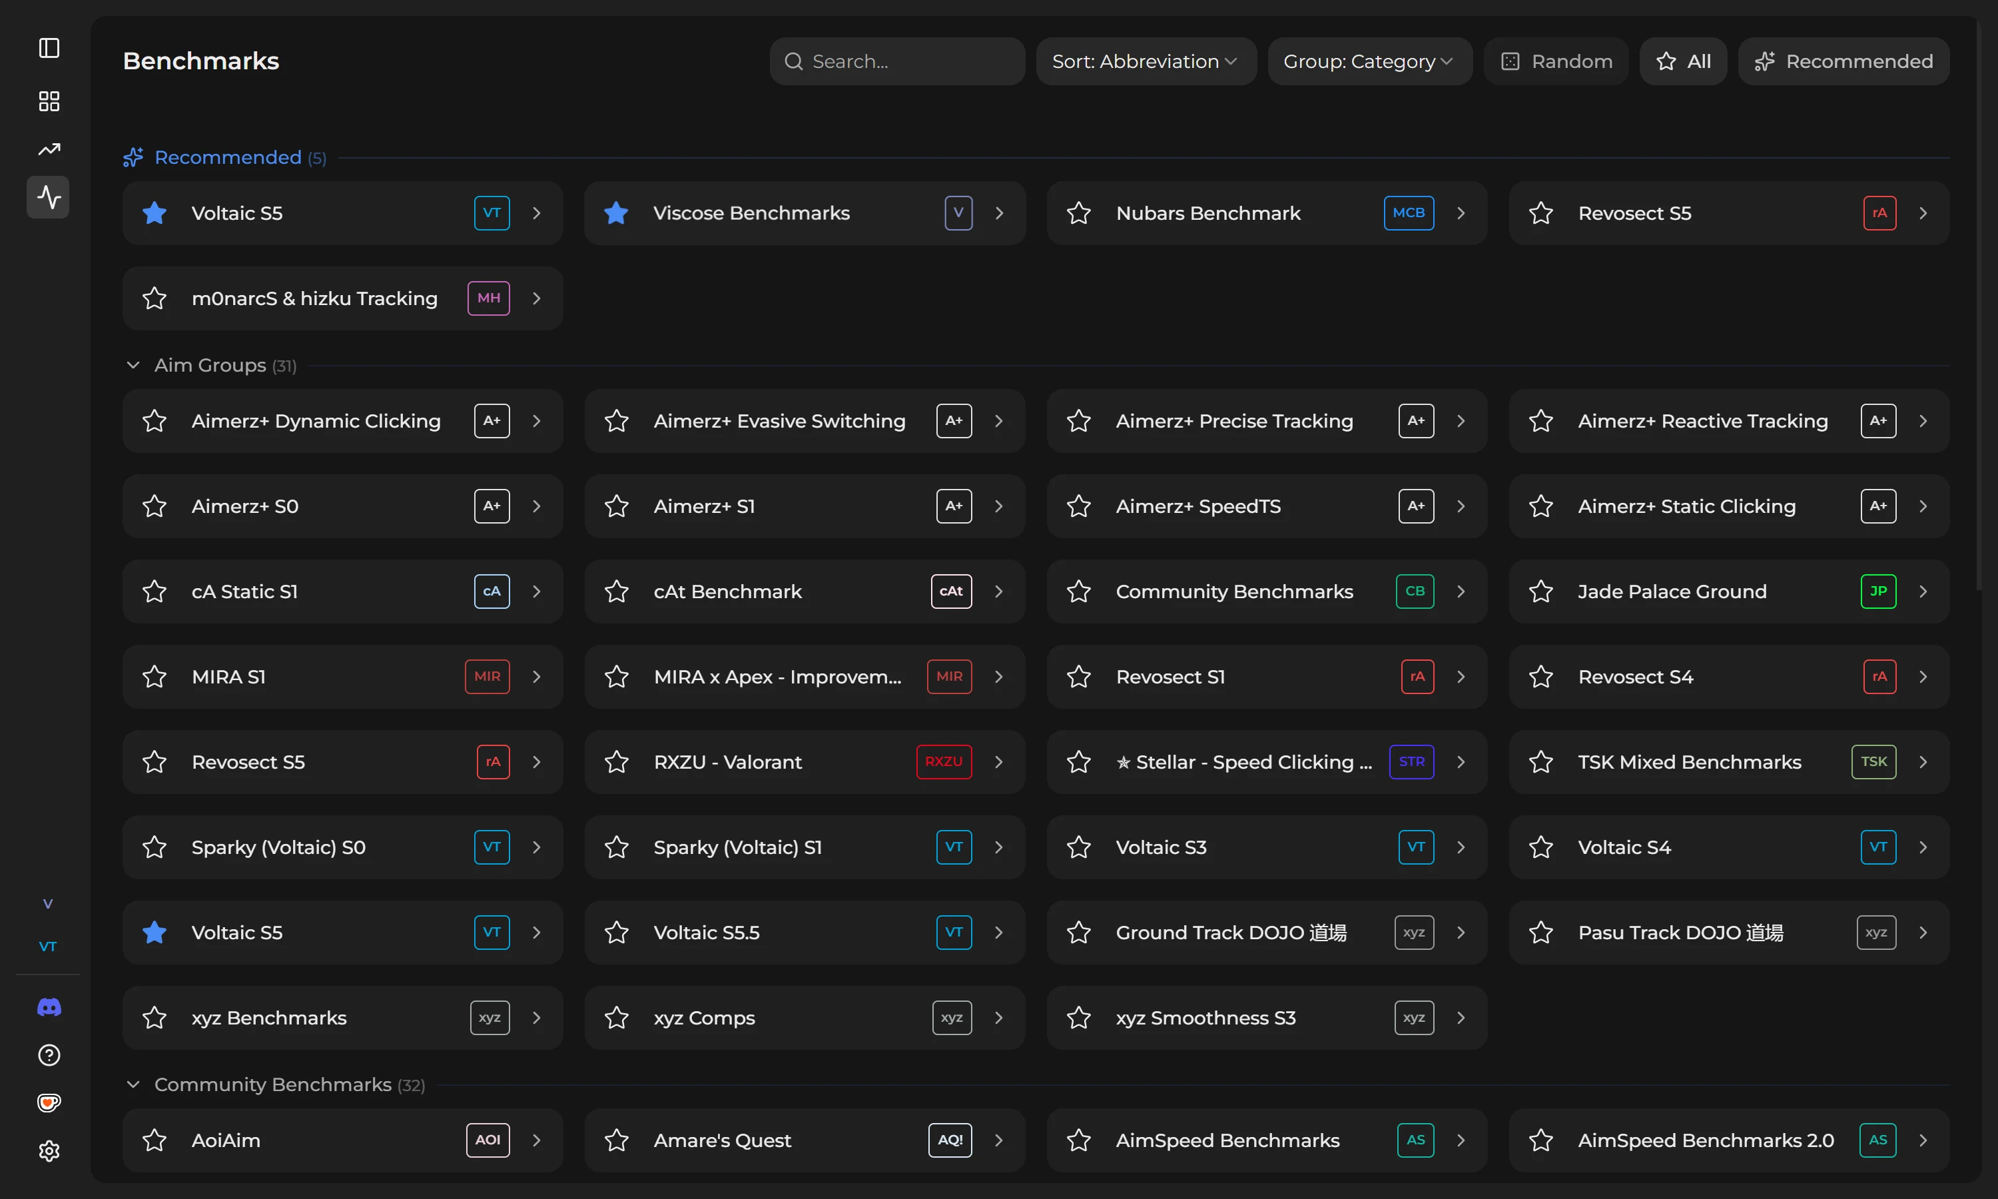Open the settings gear icon
The image size is (1998, 1199).
(49, 1150)
